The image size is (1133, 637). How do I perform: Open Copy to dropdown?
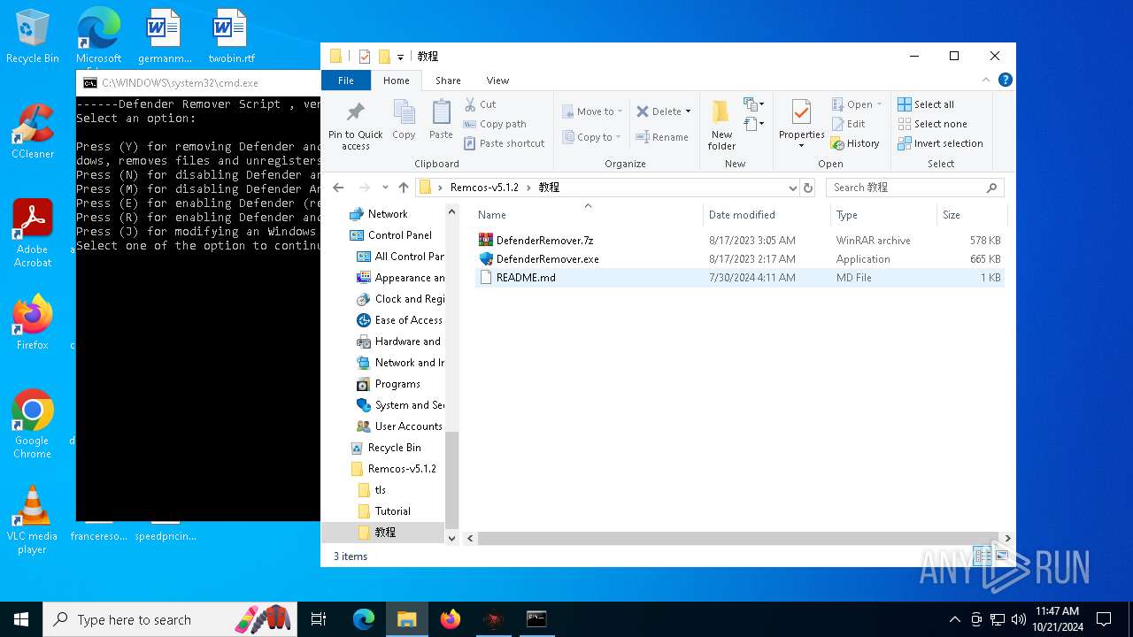pyautogui.click(x=591, y=137)
